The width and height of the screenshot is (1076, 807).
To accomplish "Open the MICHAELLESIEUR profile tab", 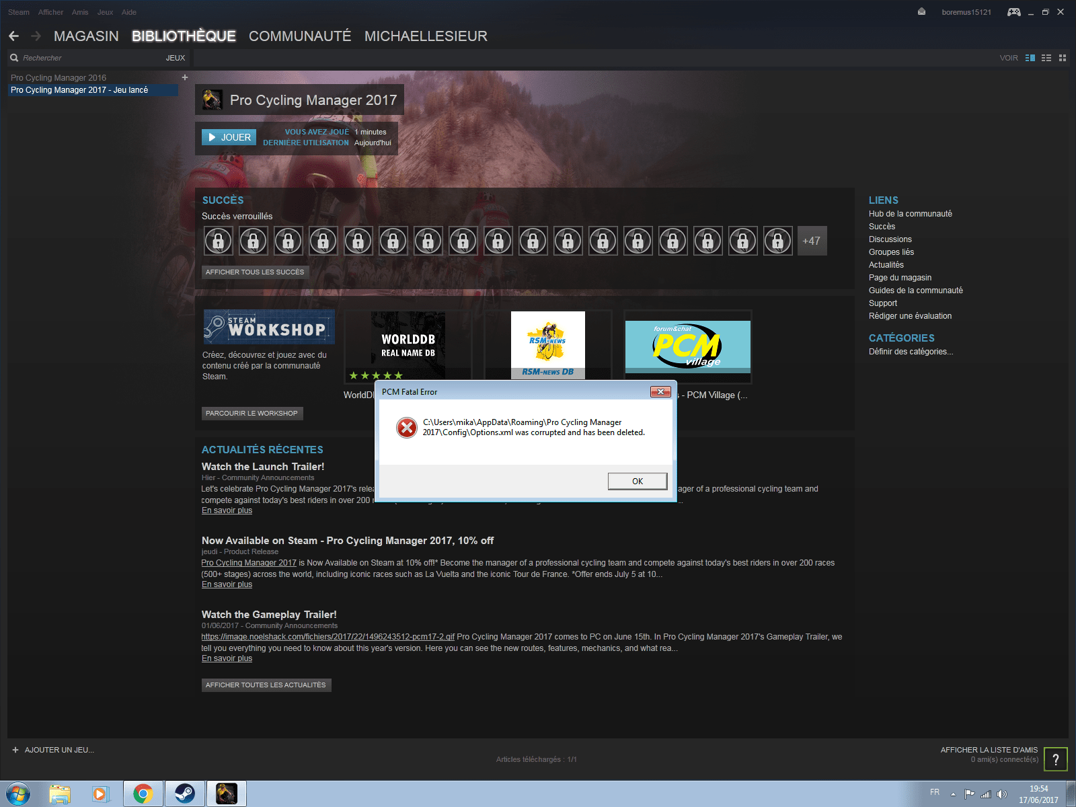I will tap(426, 36).
